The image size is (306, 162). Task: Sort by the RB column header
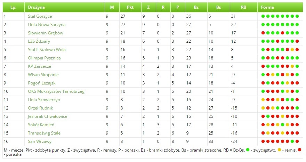(243, 7)
